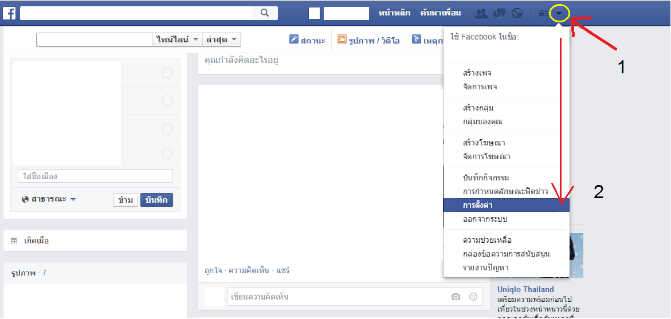Open the notifications globe icon
671x319 pixels.
pos(517,13)
